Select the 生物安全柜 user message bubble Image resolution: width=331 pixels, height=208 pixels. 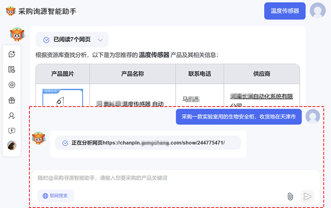[238, 117]
